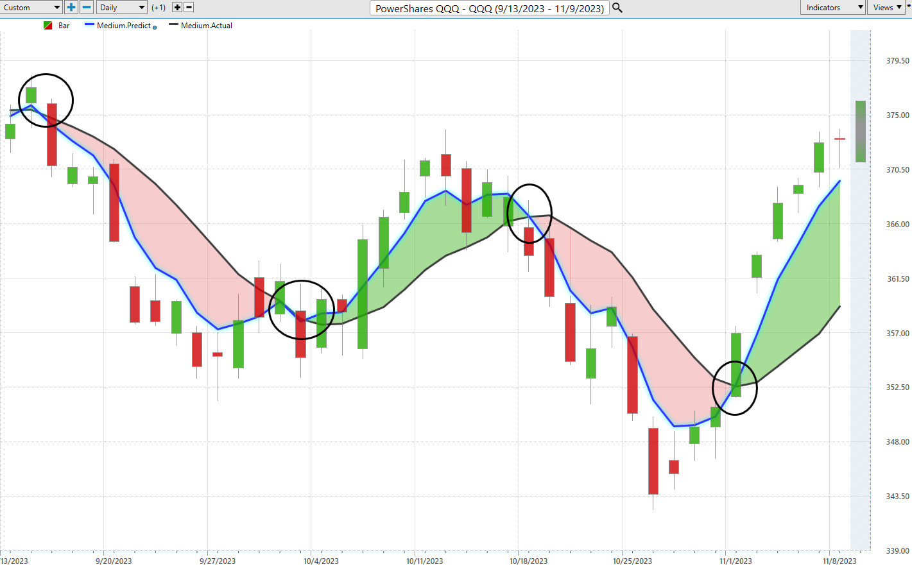The image size is (912, 571).
Task: Click the Medium.Predict legend label
Action: tap(124, 26)
